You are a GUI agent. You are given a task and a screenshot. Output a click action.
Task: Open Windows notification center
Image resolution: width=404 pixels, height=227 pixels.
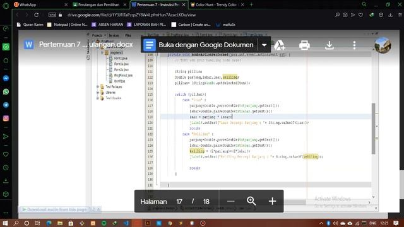pos(396,223)
